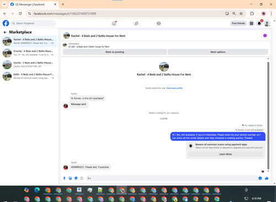Image resolution: width=276 pixels, height=202 pixels.
Task: Open the Chrome extensions puzzle icon
Action: click(252, 13)
